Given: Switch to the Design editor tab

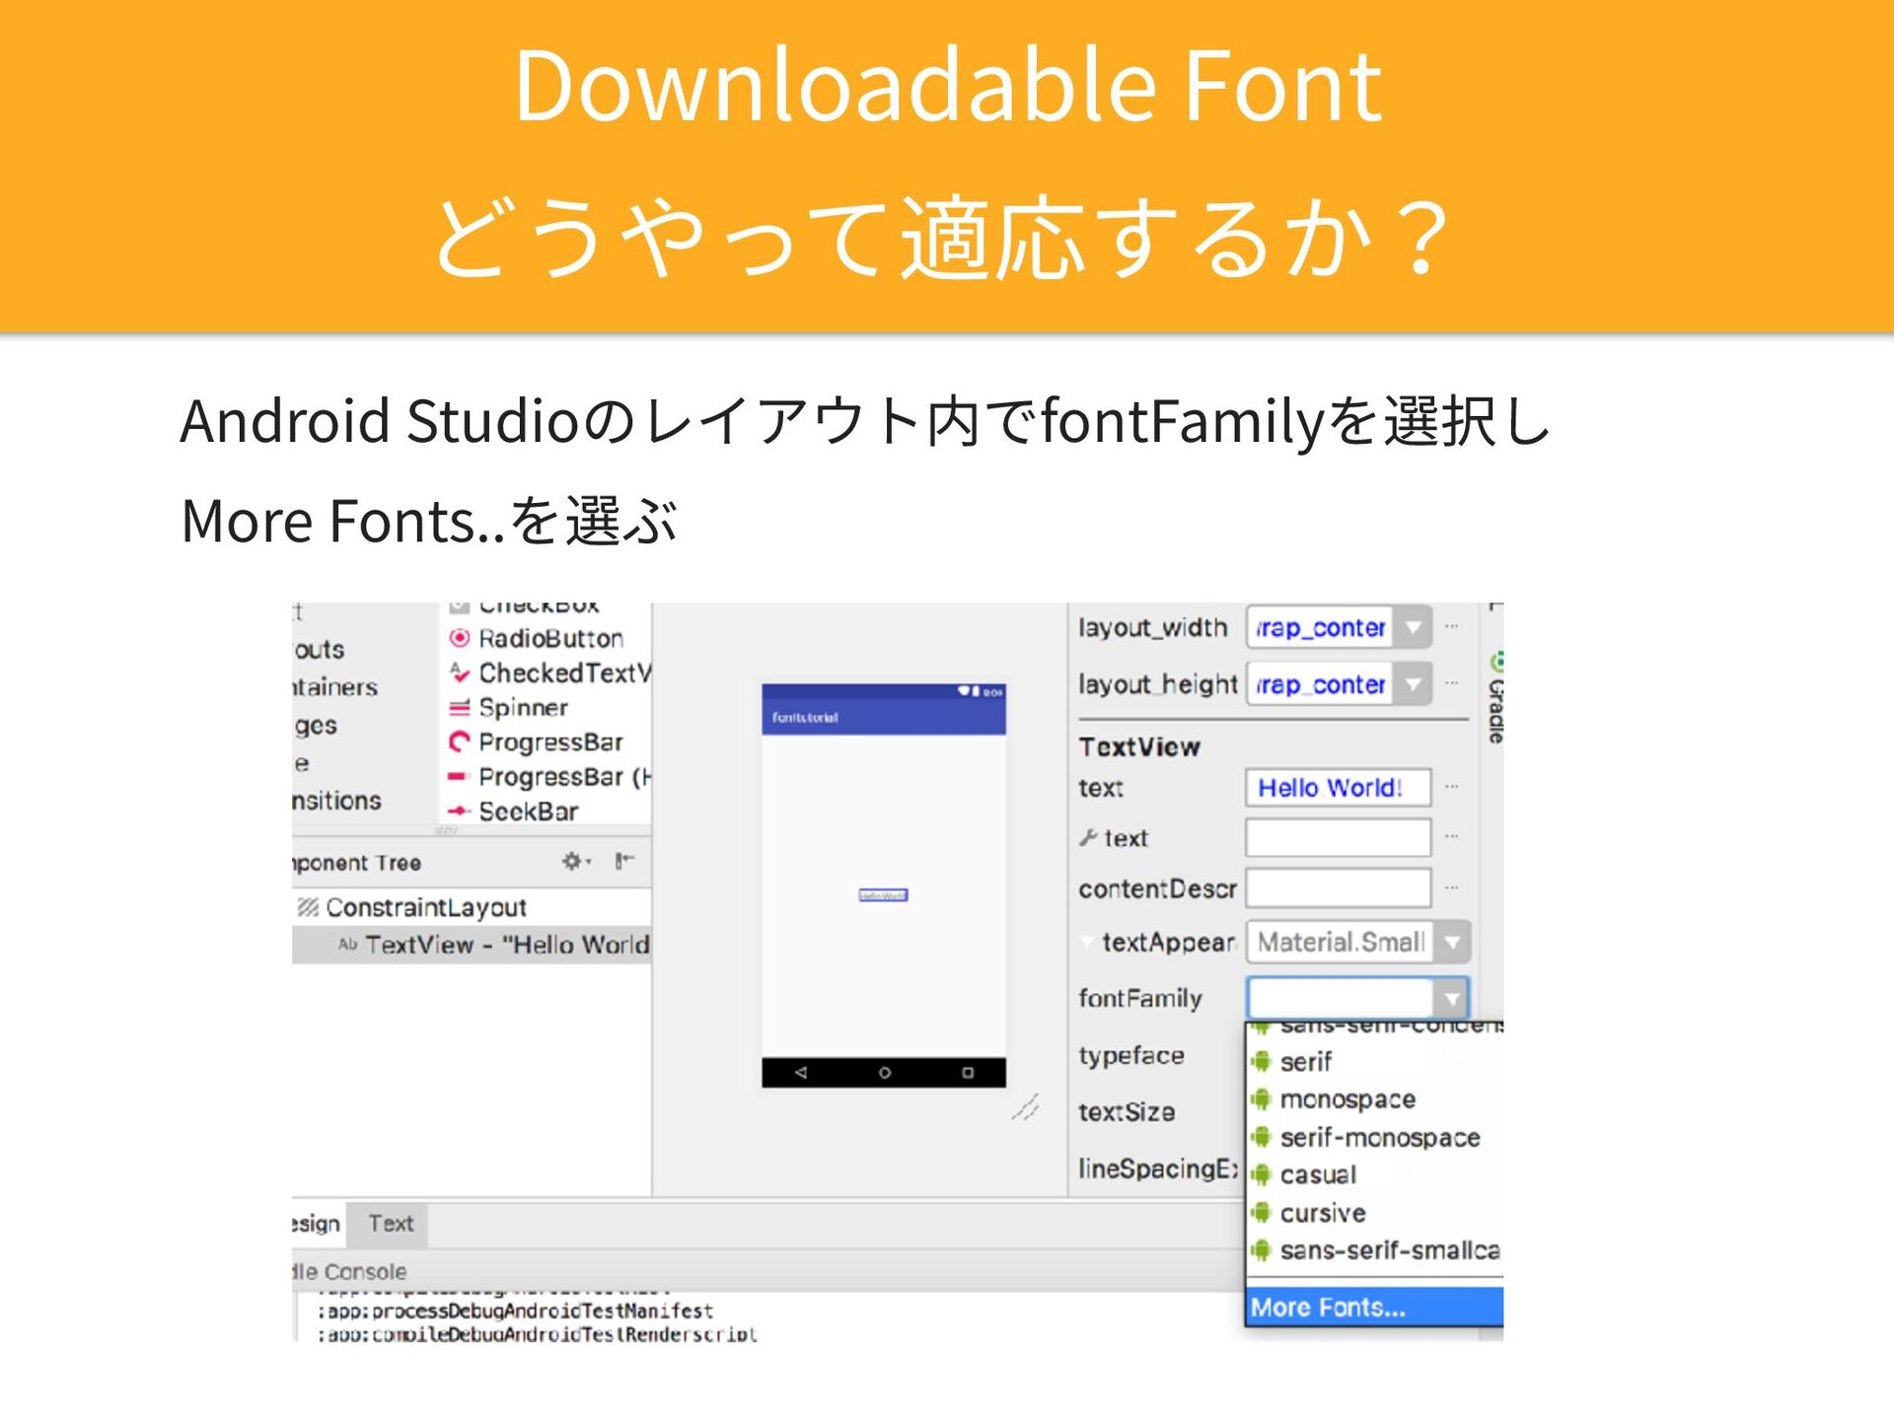Looking at the screenshot, I should point(318,1224).
